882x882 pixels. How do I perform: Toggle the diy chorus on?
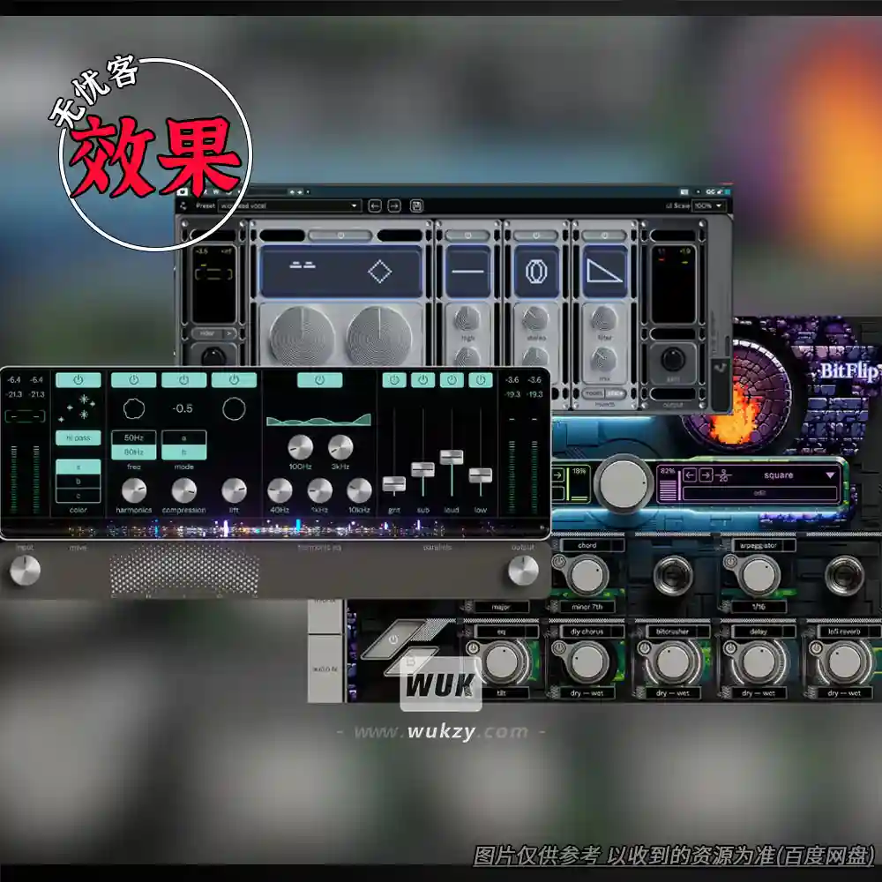(559, 648)
